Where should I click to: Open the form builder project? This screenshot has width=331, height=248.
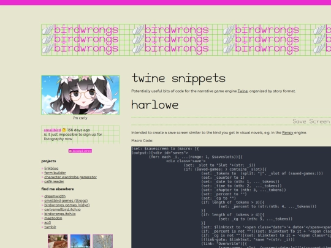(55, 173)
